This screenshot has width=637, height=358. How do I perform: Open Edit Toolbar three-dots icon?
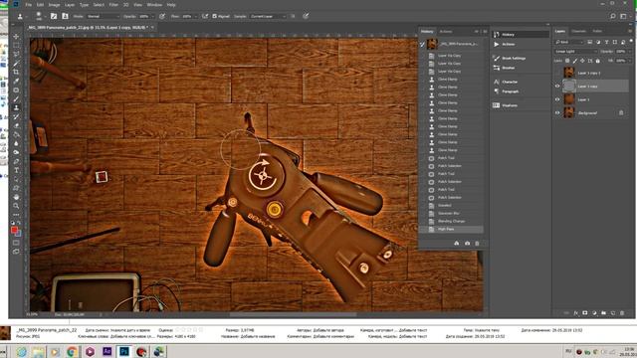[16, 215]
